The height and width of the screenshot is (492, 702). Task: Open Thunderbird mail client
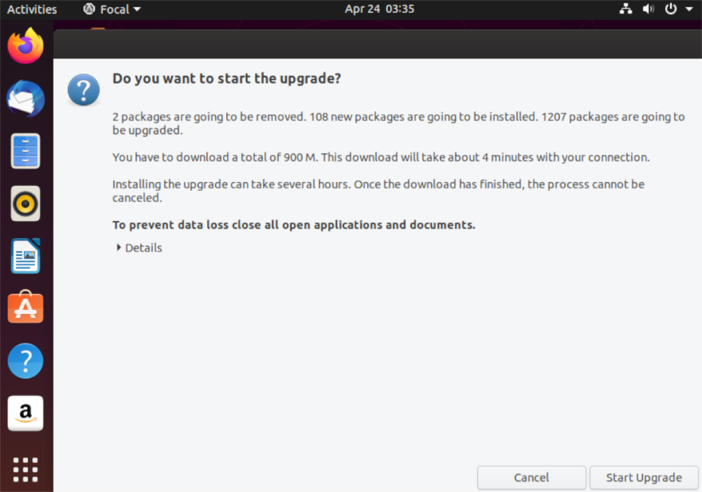pos(25,99)
